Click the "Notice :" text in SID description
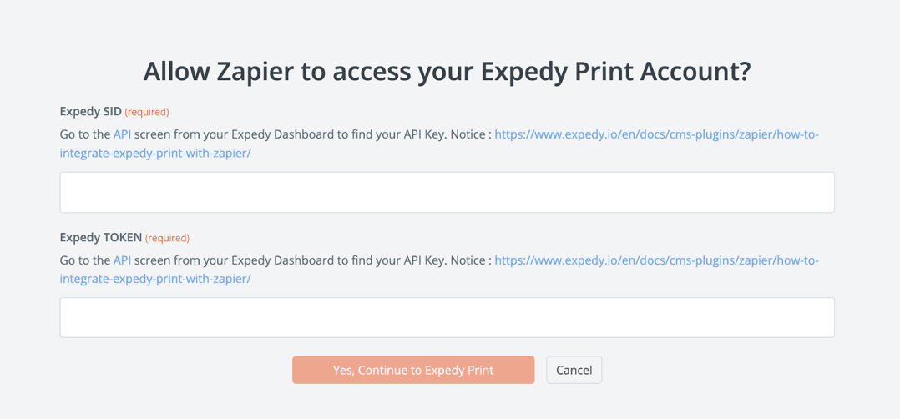 click(x=470, y=134)
